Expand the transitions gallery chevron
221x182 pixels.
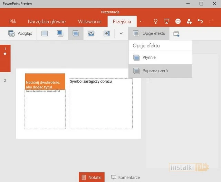(121, 33)
